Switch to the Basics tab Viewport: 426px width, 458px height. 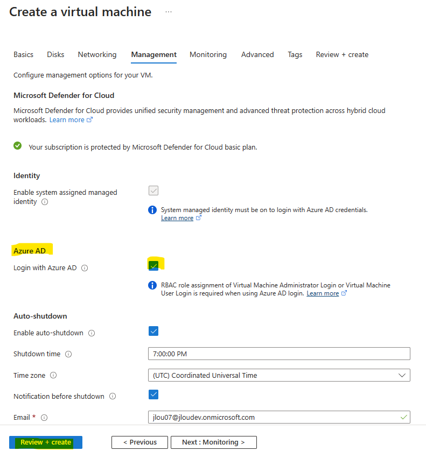tap(23, 54)
